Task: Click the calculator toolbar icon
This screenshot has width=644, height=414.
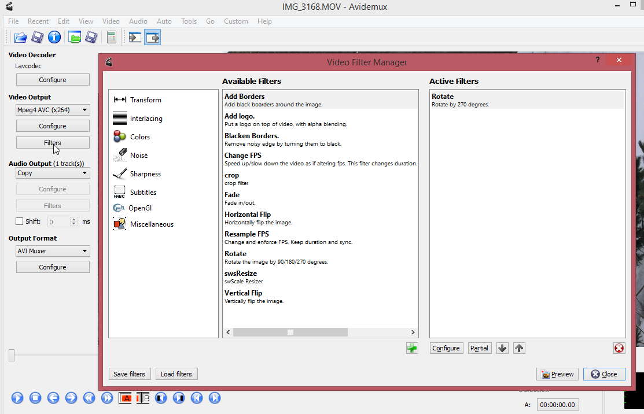Action: coord(111,36)
